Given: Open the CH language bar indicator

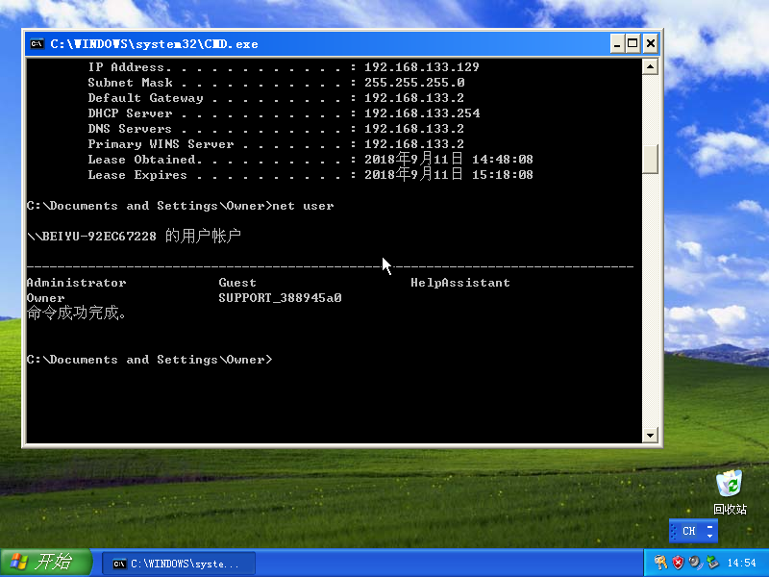Looking at the screenshot, I should (689, 531).
